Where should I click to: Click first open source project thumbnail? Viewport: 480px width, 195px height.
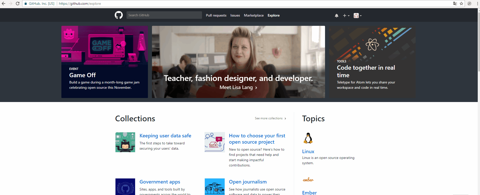[215, 142]
